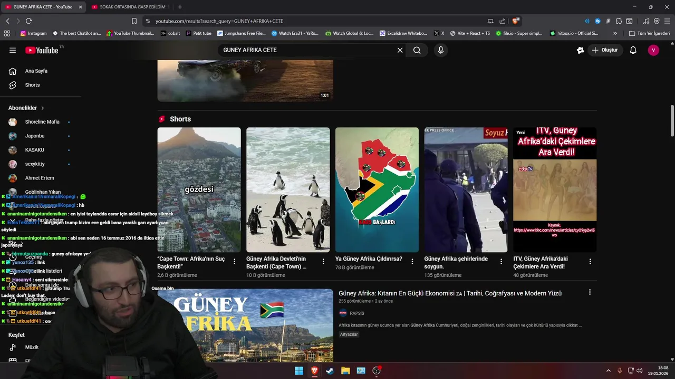The image size is (675, 379).
Task: Open File Explorer from the taskbar
Action: click(345, 371)
